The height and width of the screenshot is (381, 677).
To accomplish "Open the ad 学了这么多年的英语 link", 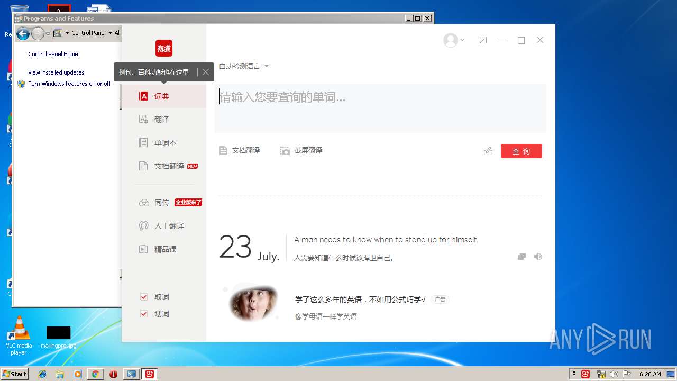I will click(360, 300).
